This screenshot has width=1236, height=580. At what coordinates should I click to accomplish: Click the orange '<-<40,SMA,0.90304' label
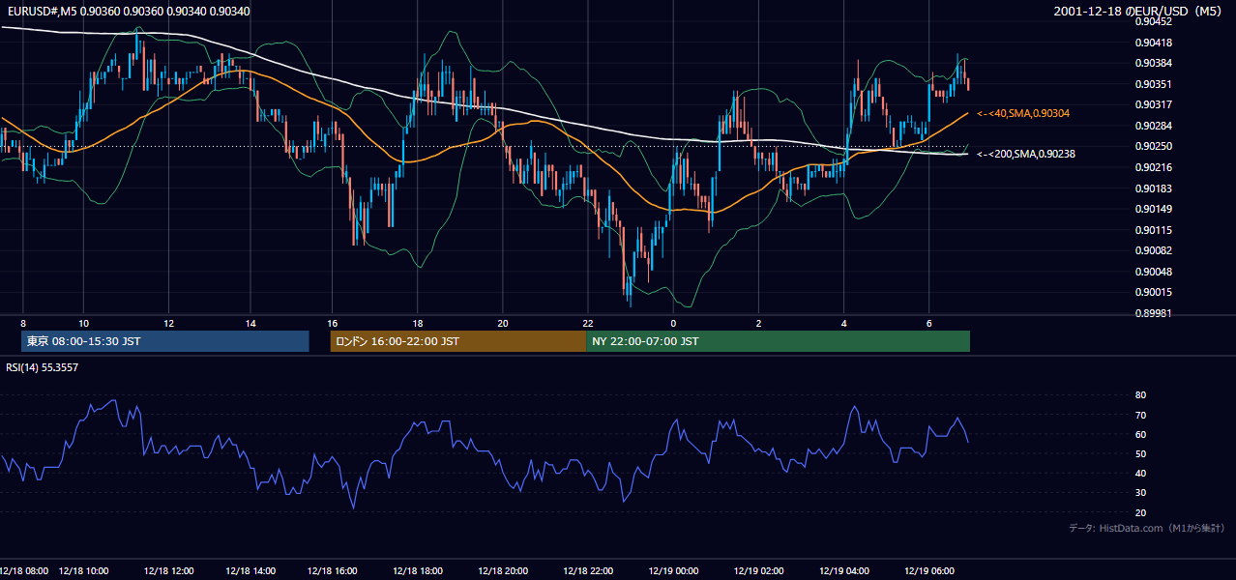(x=1023, y=113)
